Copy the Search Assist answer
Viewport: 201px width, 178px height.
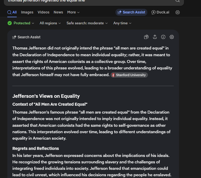pos(146,37)
